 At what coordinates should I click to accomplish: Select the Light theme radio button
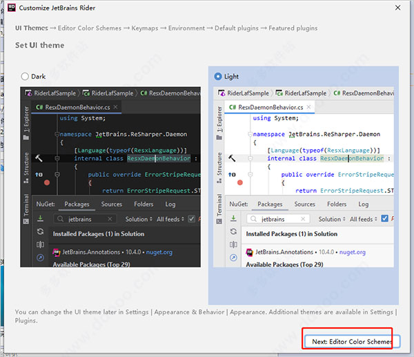tap(218, 77)
